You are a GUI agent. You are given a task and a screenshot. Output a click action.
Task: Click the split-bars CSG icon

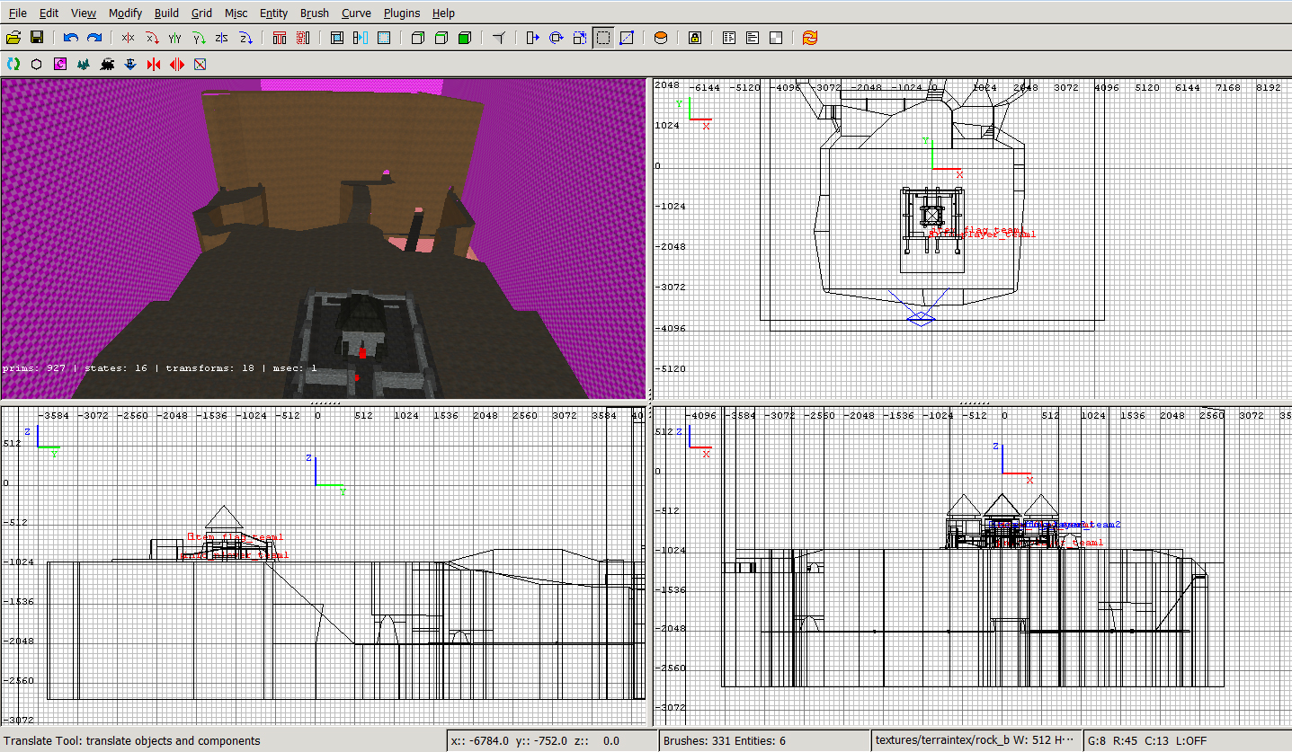tap(361, 38)
